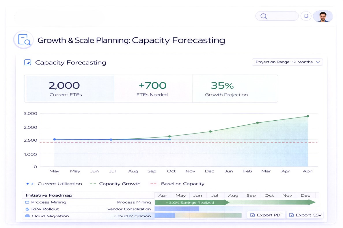Click the Capacity Forecasting panel icon
343x228 pixels.
coord(27,62)
